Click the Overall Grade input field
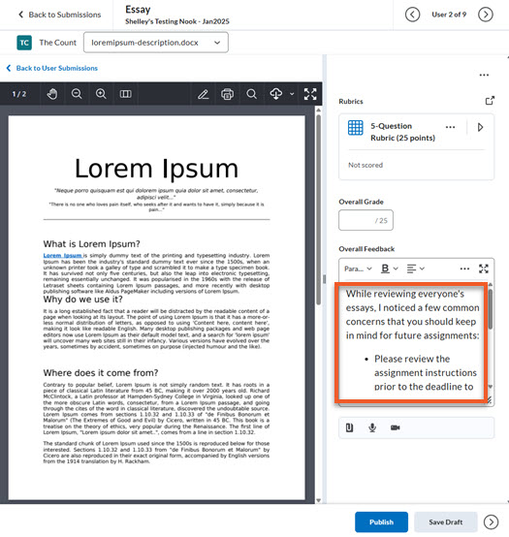Viewport: 509px width, 537px height. tap(366, 220)
